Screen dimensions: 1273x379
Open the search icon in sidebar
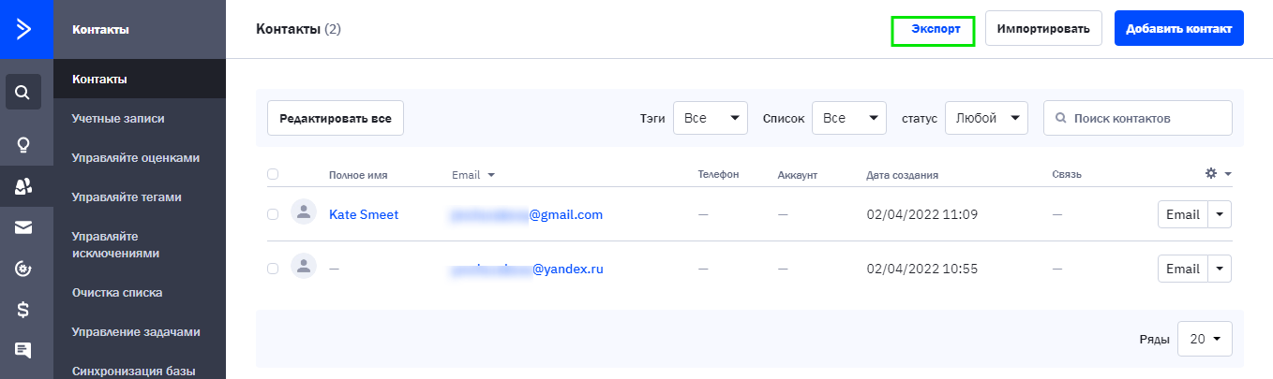[23, 93]
